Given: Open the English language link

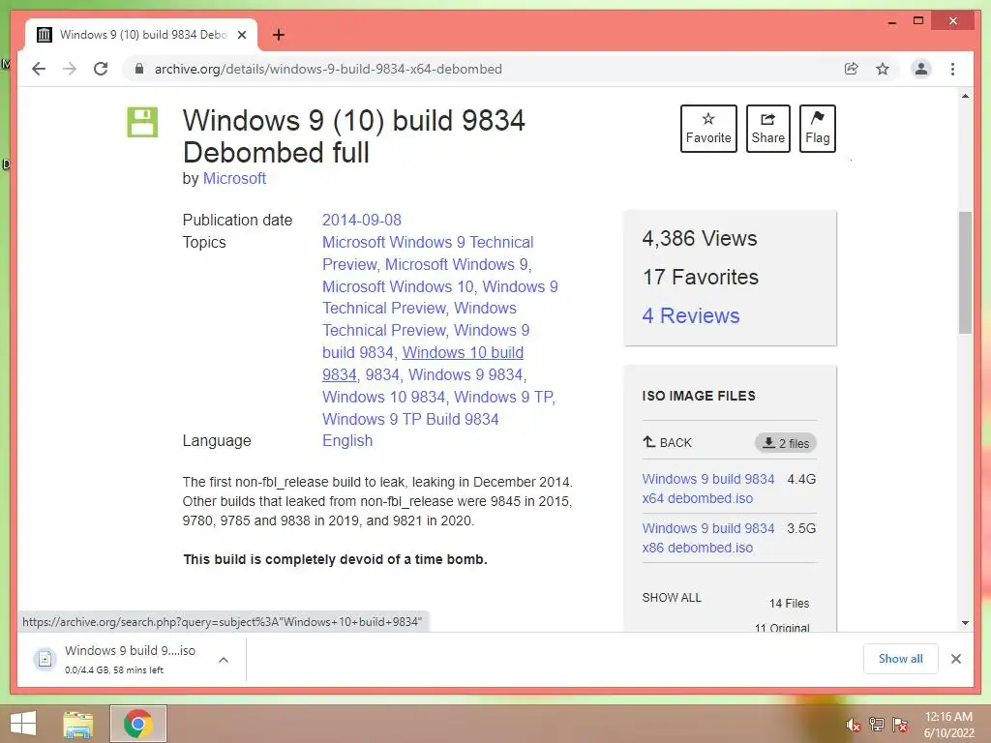Looking at the screenshot, I should 347,441.
